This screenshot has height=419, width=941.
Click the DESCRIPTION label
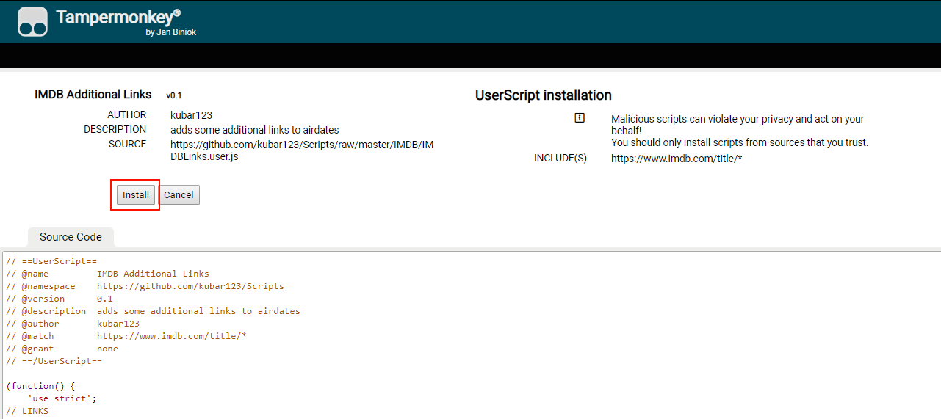click(115, 130)
